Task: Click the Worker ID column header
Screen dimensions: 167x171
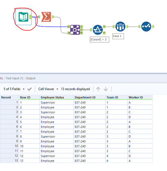Action: pyautogui.click(x=140, y=97)
